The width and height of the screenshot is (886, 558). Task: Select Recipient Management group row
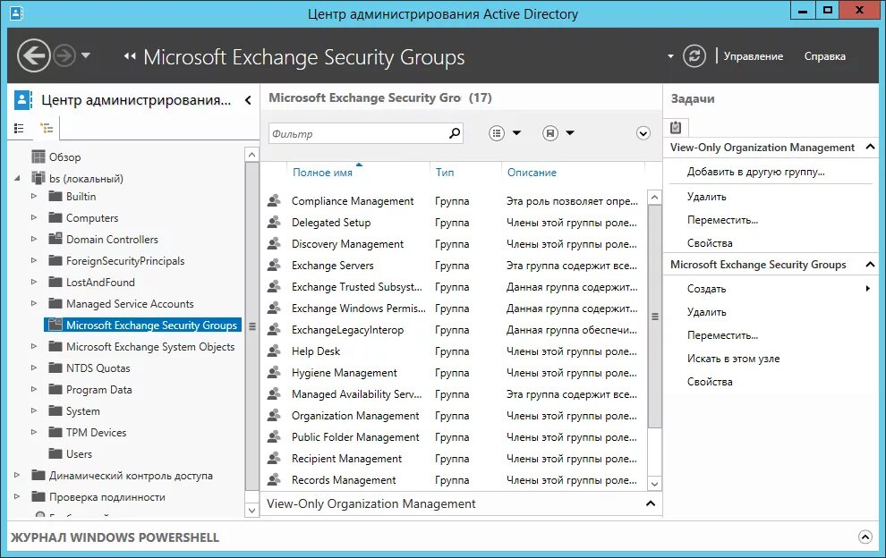tap(455, 459)
